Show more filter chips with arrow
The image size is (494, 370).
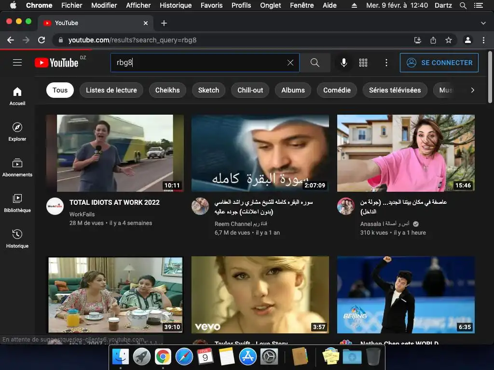[472, 90]
